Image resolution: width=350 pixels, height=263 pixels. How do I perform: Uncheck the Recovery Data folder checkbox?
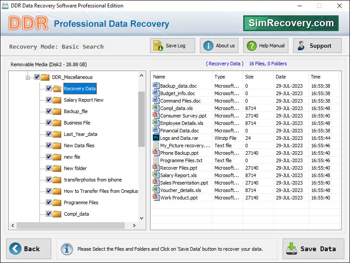pos(49,89)
